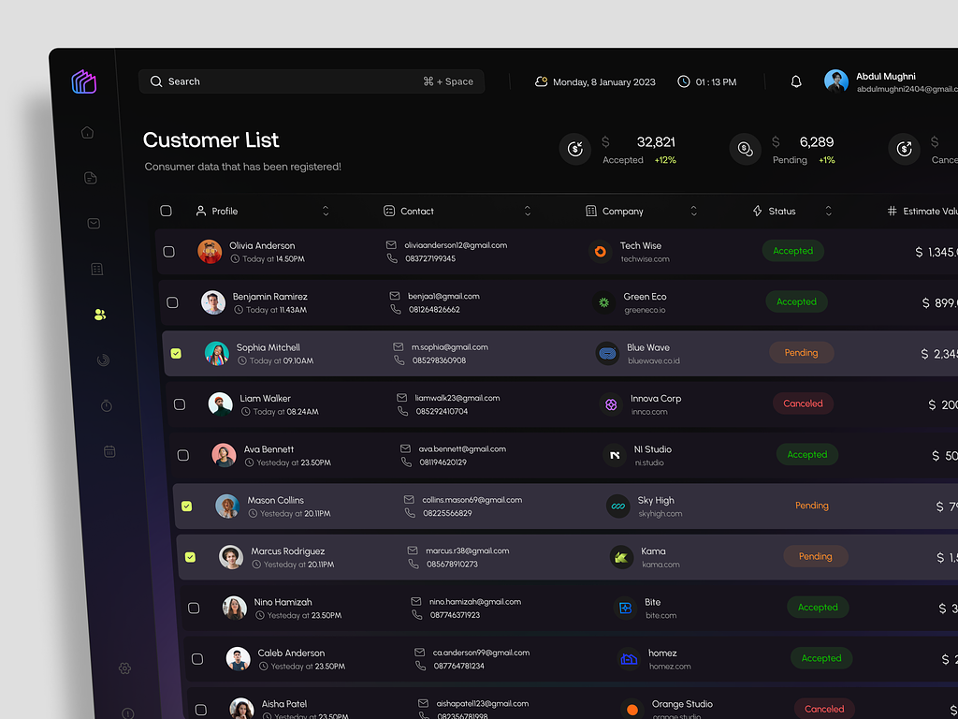Uncheck the Sophia Mitchell row checkbox
Screen dimensions: 958x719
pos(176,353)
